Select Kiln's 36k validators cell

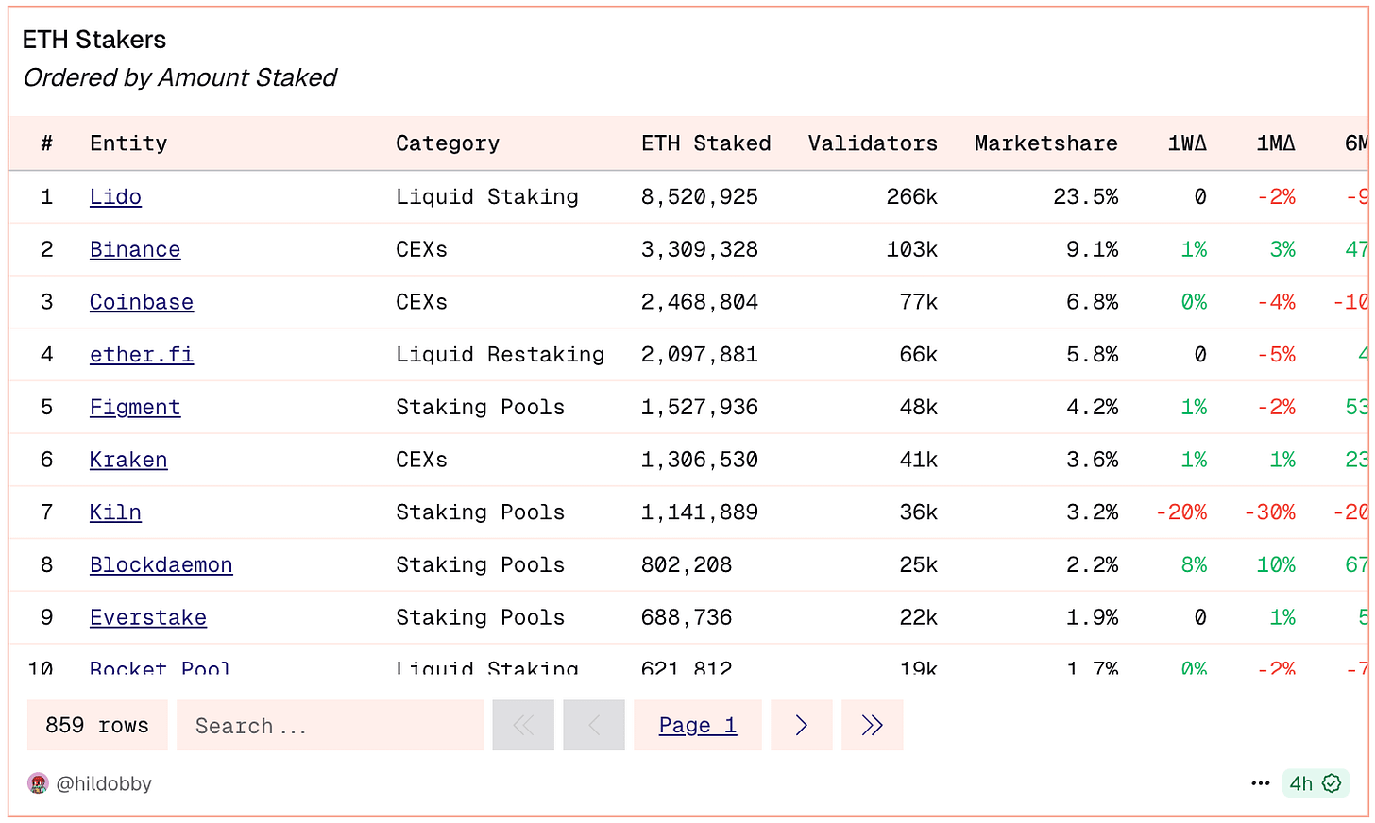919,512
